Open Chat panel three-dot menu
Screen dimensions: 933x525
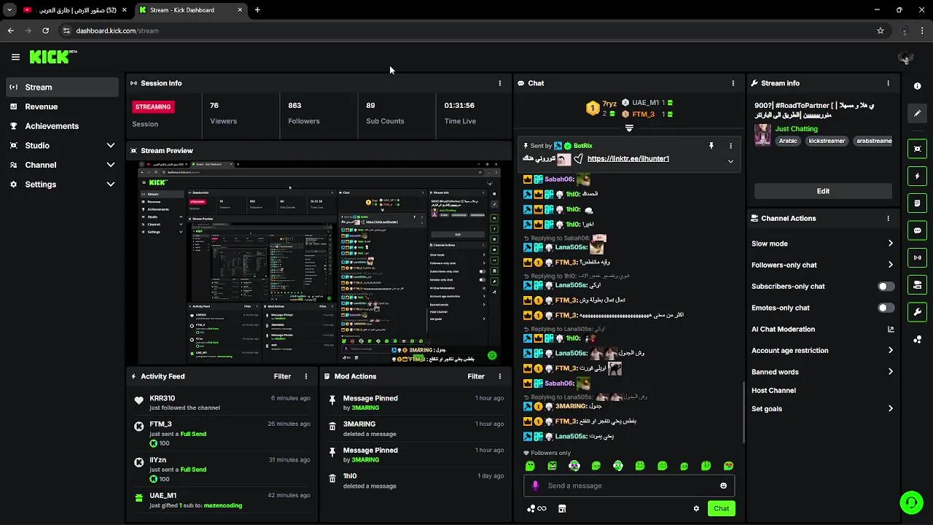[x=733, y=83]
